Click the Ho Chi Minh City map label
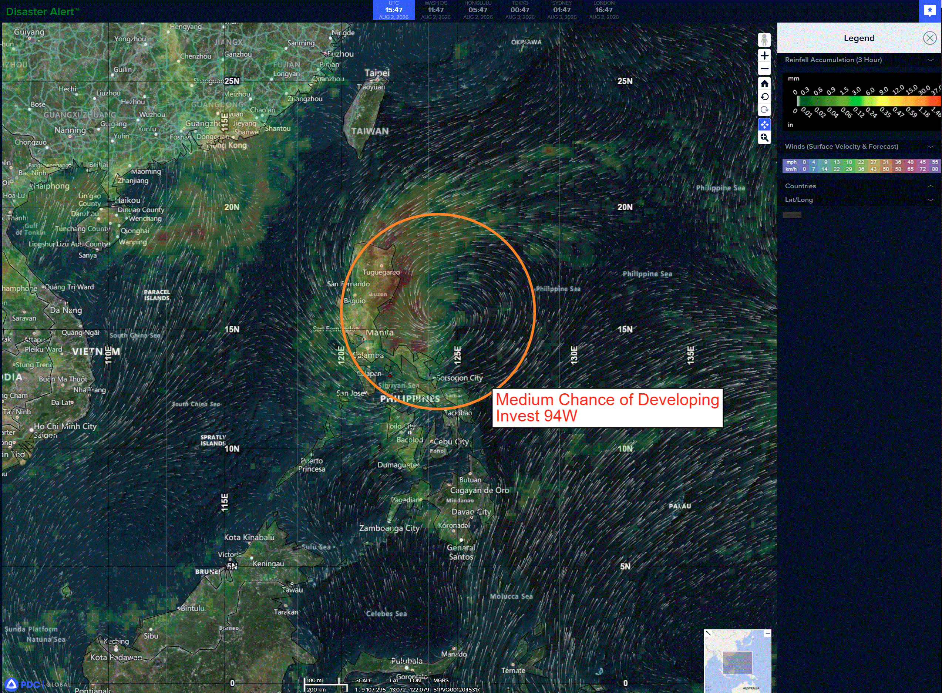The height and width of the screenshot is (693, 942). [65, 426]
